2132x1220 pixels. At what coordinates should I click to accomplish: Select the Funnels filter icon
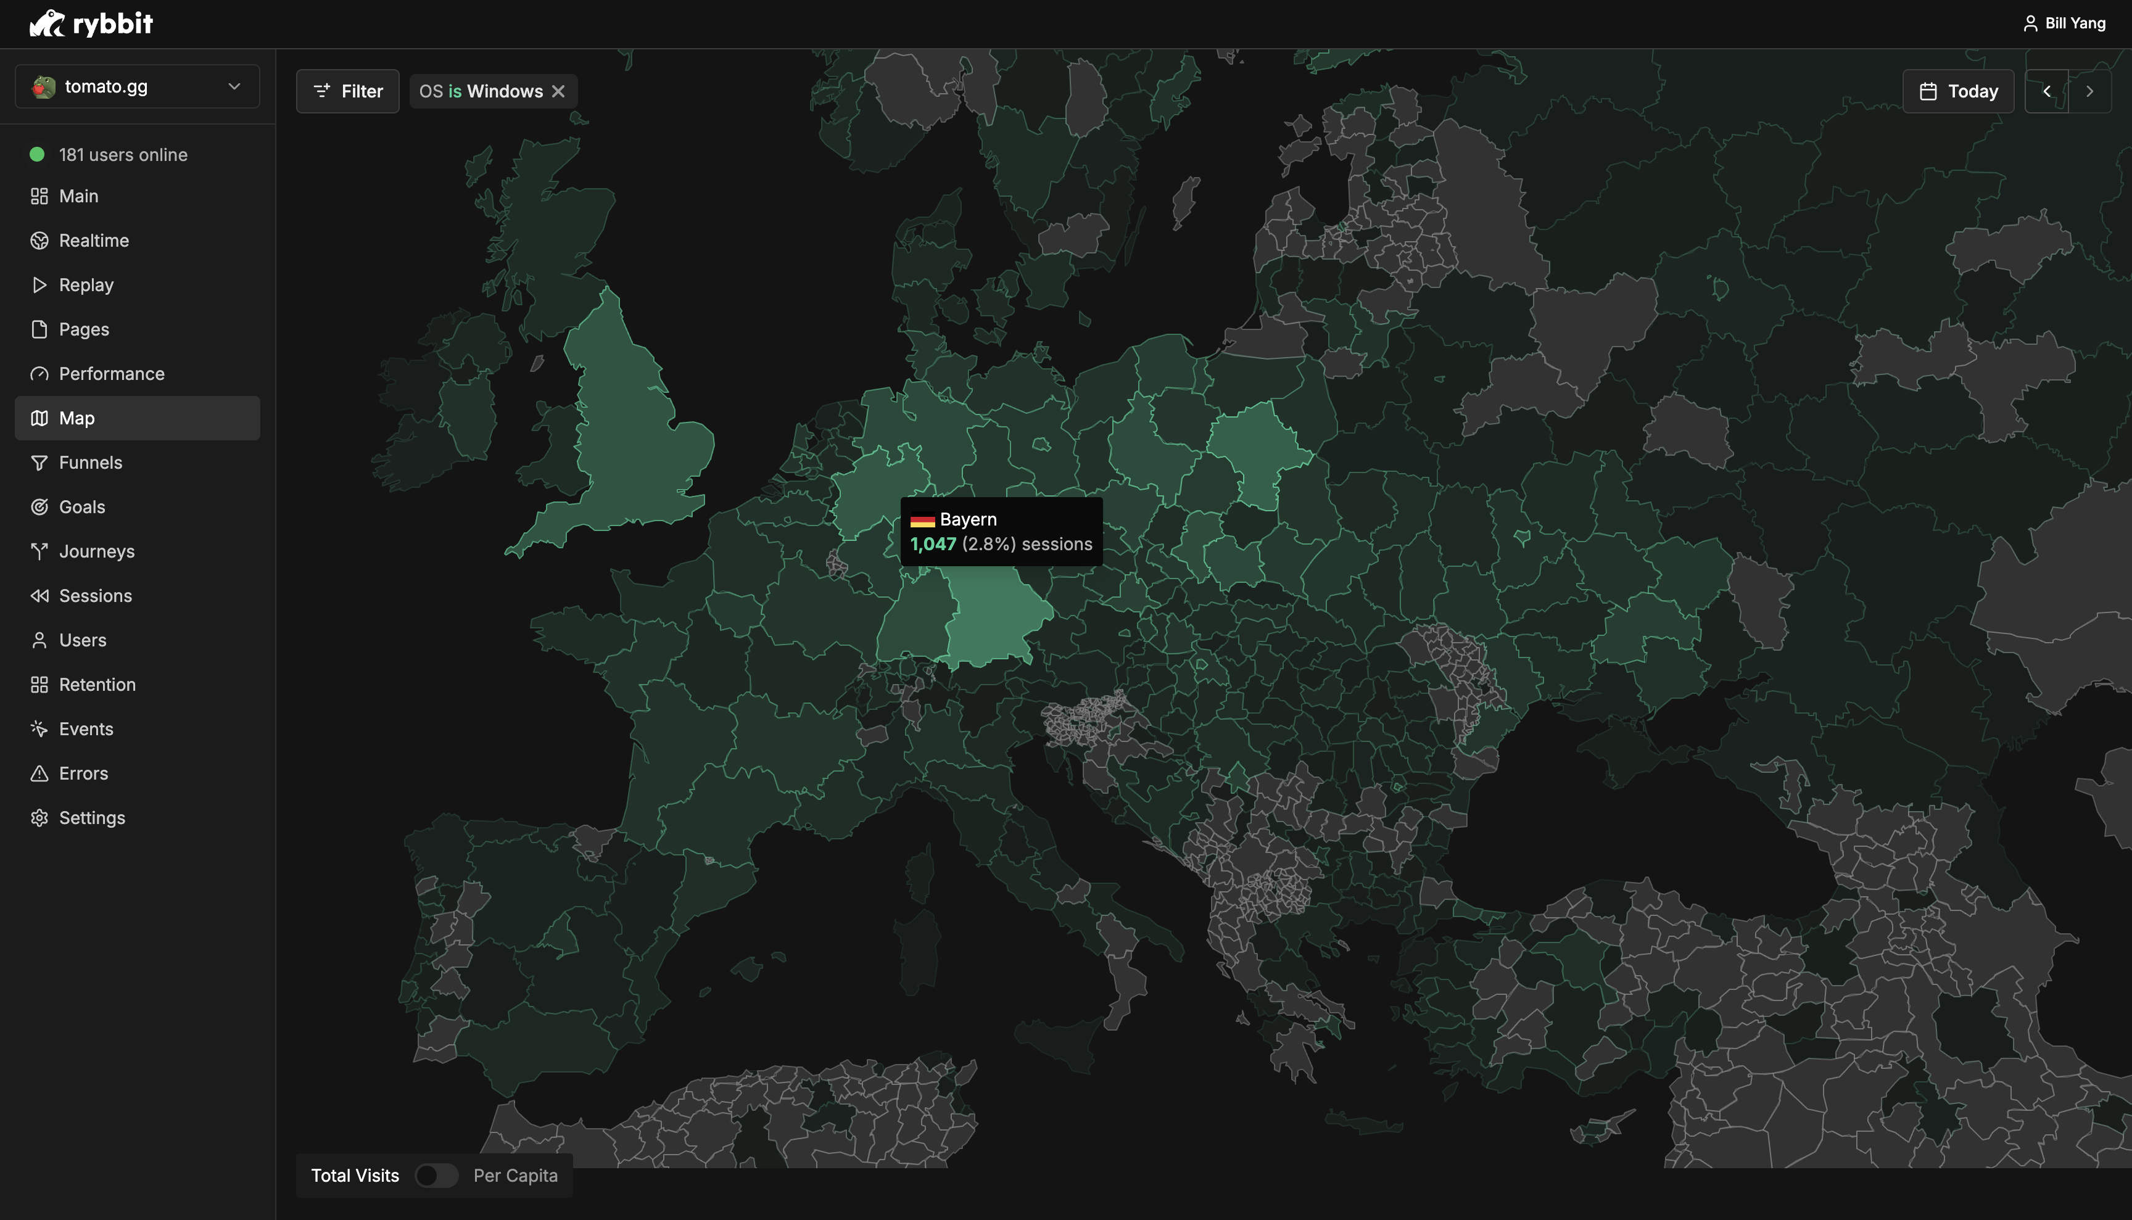pos(39,463)
